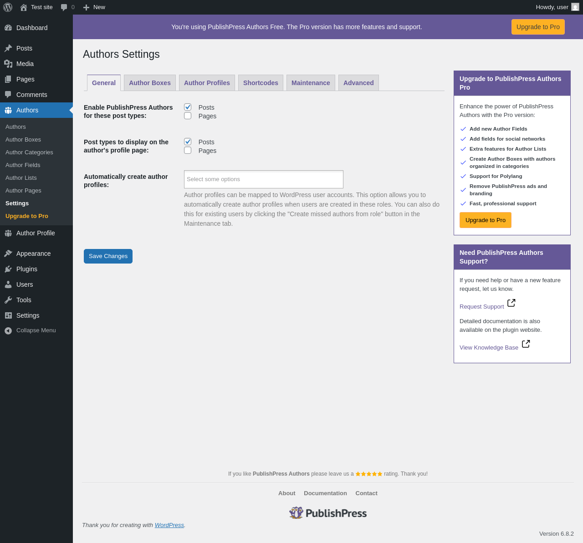Click the New plus icon

(x=86, y=7)
